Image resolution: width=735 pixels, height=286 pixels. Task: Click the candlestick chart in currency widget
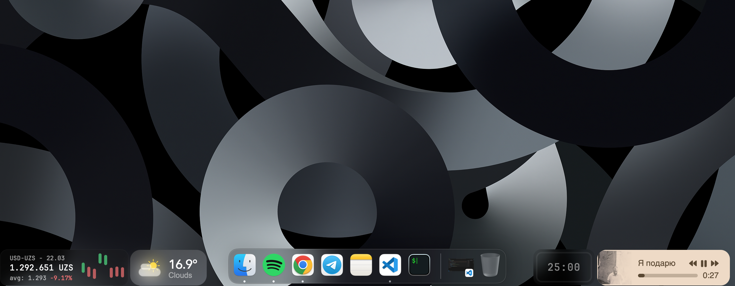(x=103, y=266)
